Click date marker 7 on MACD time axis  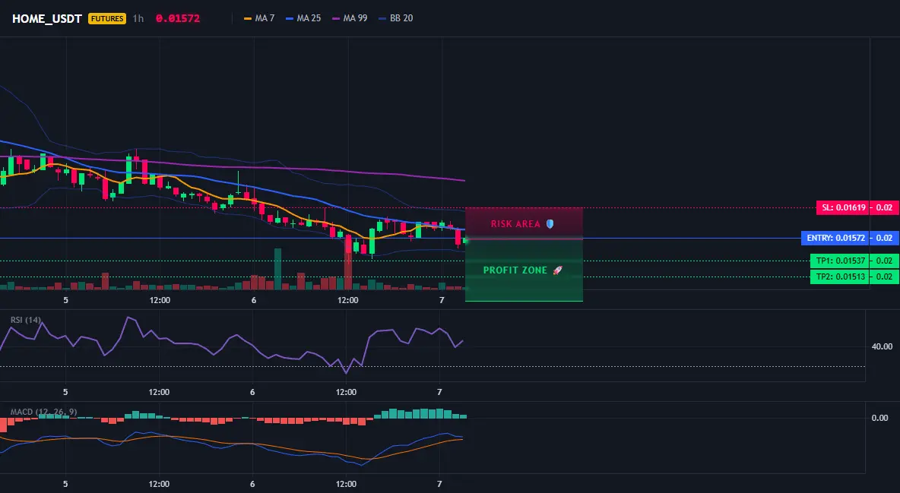pos(439,484)
